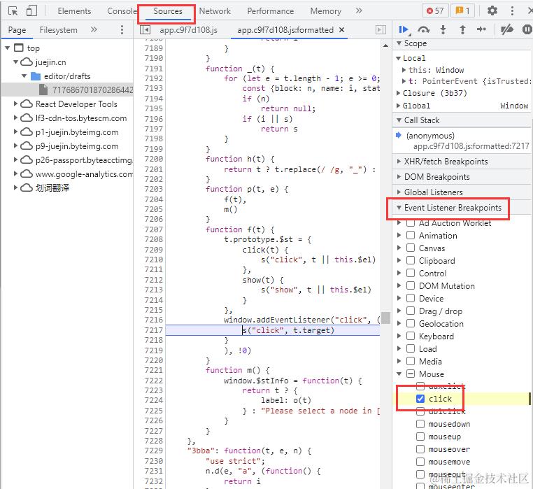Expand the Closure (3b37) scope
This screenshot has width=533, height=489.
399,93
